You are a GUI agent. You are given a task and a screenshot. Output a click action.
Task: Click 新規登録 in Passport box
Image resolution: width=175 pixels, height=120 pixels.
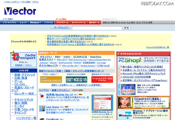point(19,65)
